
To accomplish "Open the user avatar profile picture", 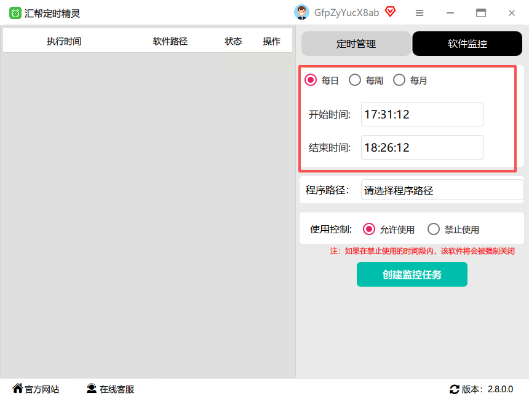I will [x=301, y=12].
